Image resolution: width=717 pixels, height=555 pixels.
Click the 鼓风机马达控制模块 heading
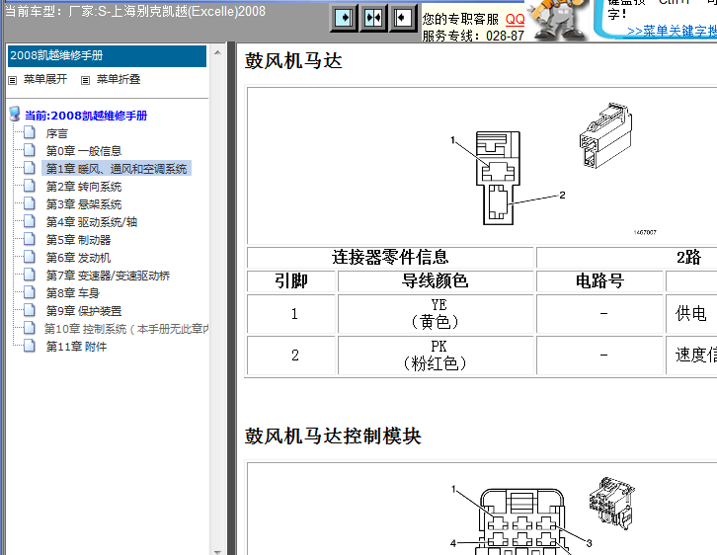tap(333, 436)
